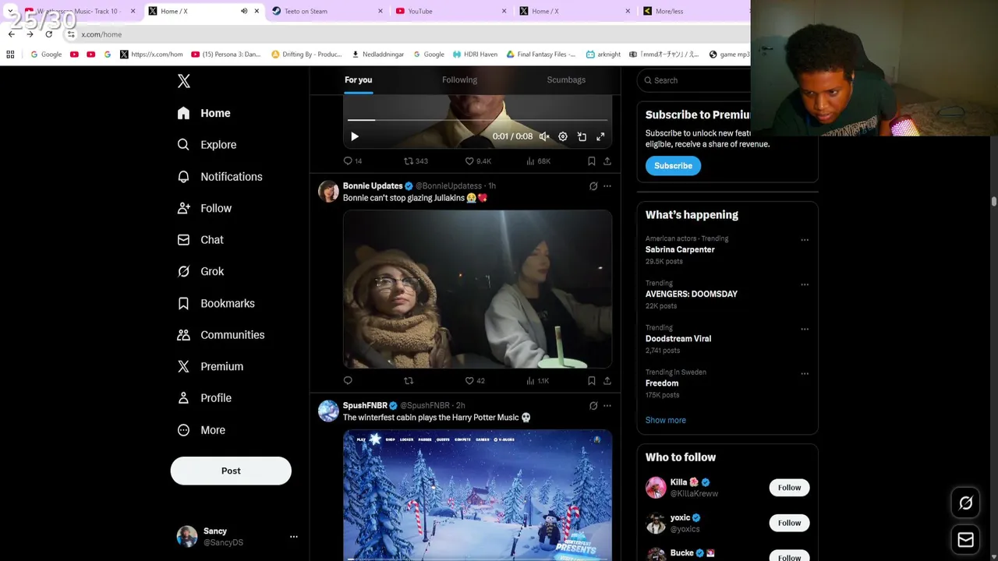Screen dimensions: 998x561
Task: Repost Bonnie Updates post
Action: coord(409,381)
